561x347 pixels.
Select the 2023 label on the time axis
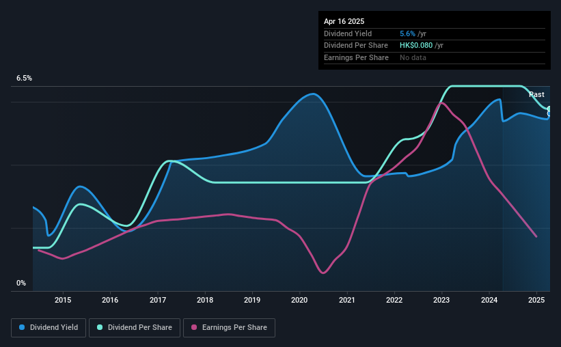coord(441,300)
